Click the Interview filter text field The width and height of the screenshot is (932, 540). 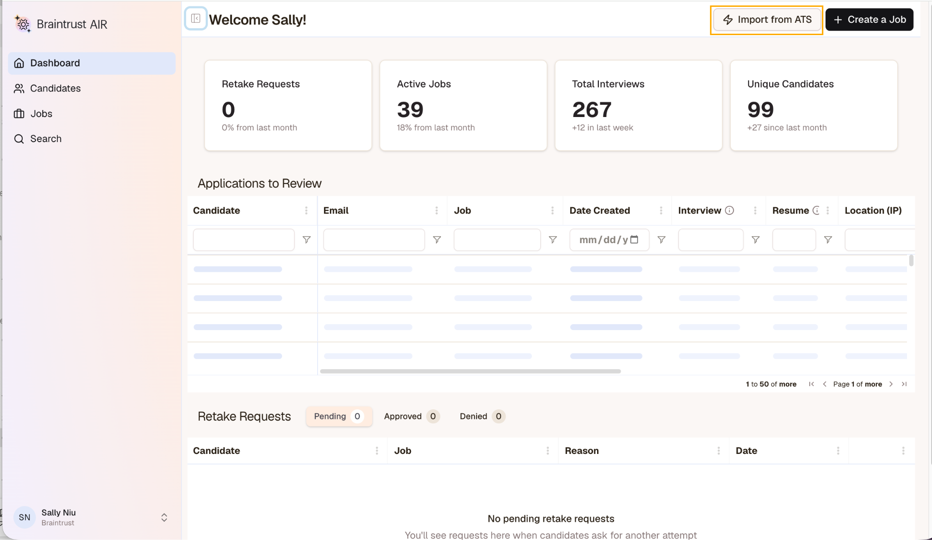[x=711, y=239]
